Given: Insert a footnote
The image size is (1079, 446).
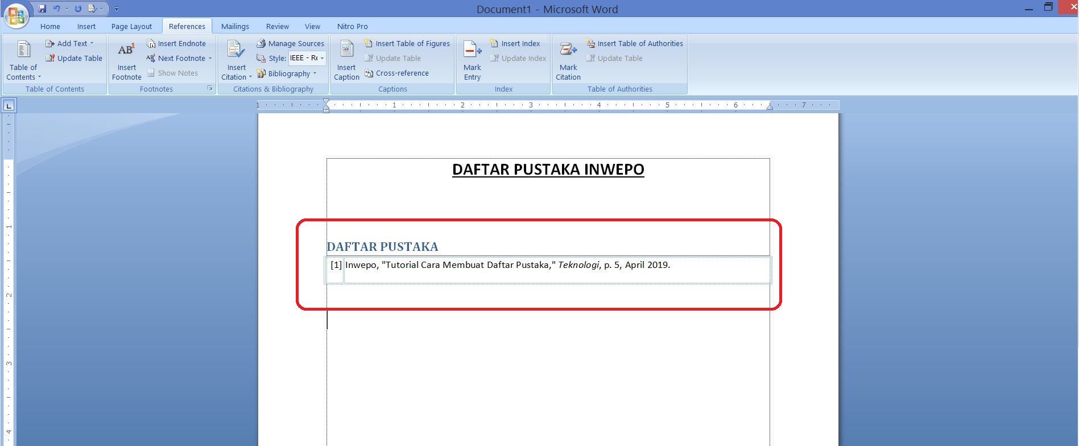Looking at the screenshot, I should 126,60.
